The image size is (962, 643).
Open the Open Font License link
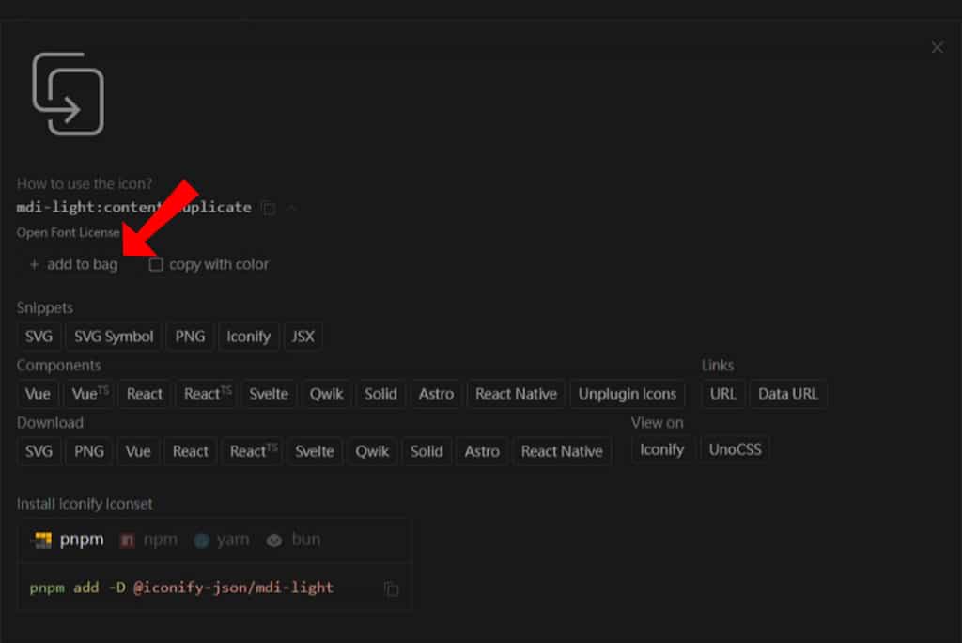coord(68,233)
